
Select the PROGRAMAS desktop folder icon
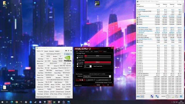pos(5,88)
